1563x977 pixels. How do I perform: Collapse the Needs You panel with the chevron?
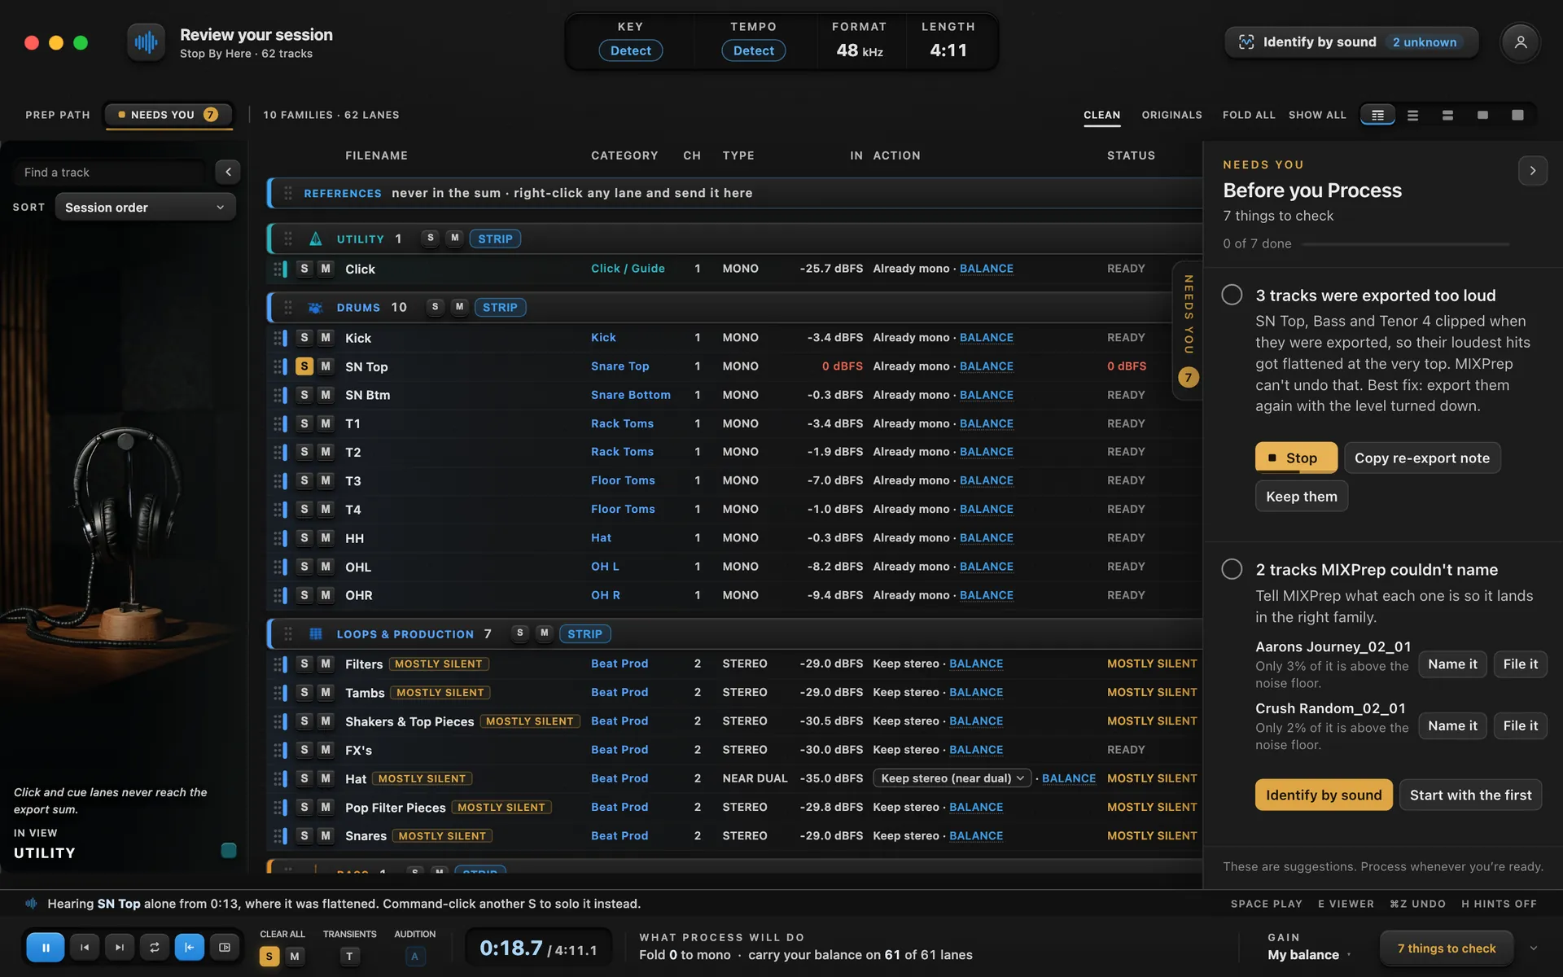pos(1532,170)
